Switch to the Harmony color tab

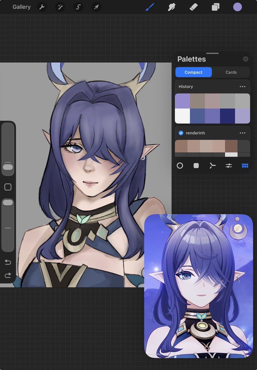click(x=212, y=166)
